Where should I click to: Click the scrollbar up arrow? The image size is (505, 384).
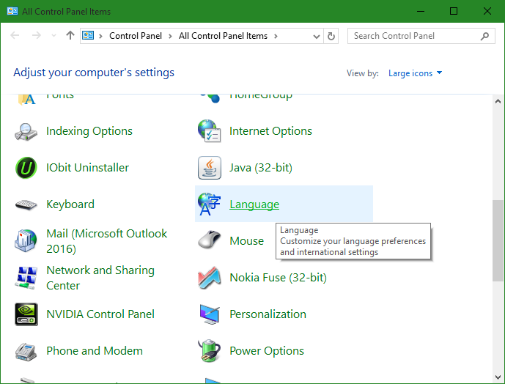(x=498, y=101)
